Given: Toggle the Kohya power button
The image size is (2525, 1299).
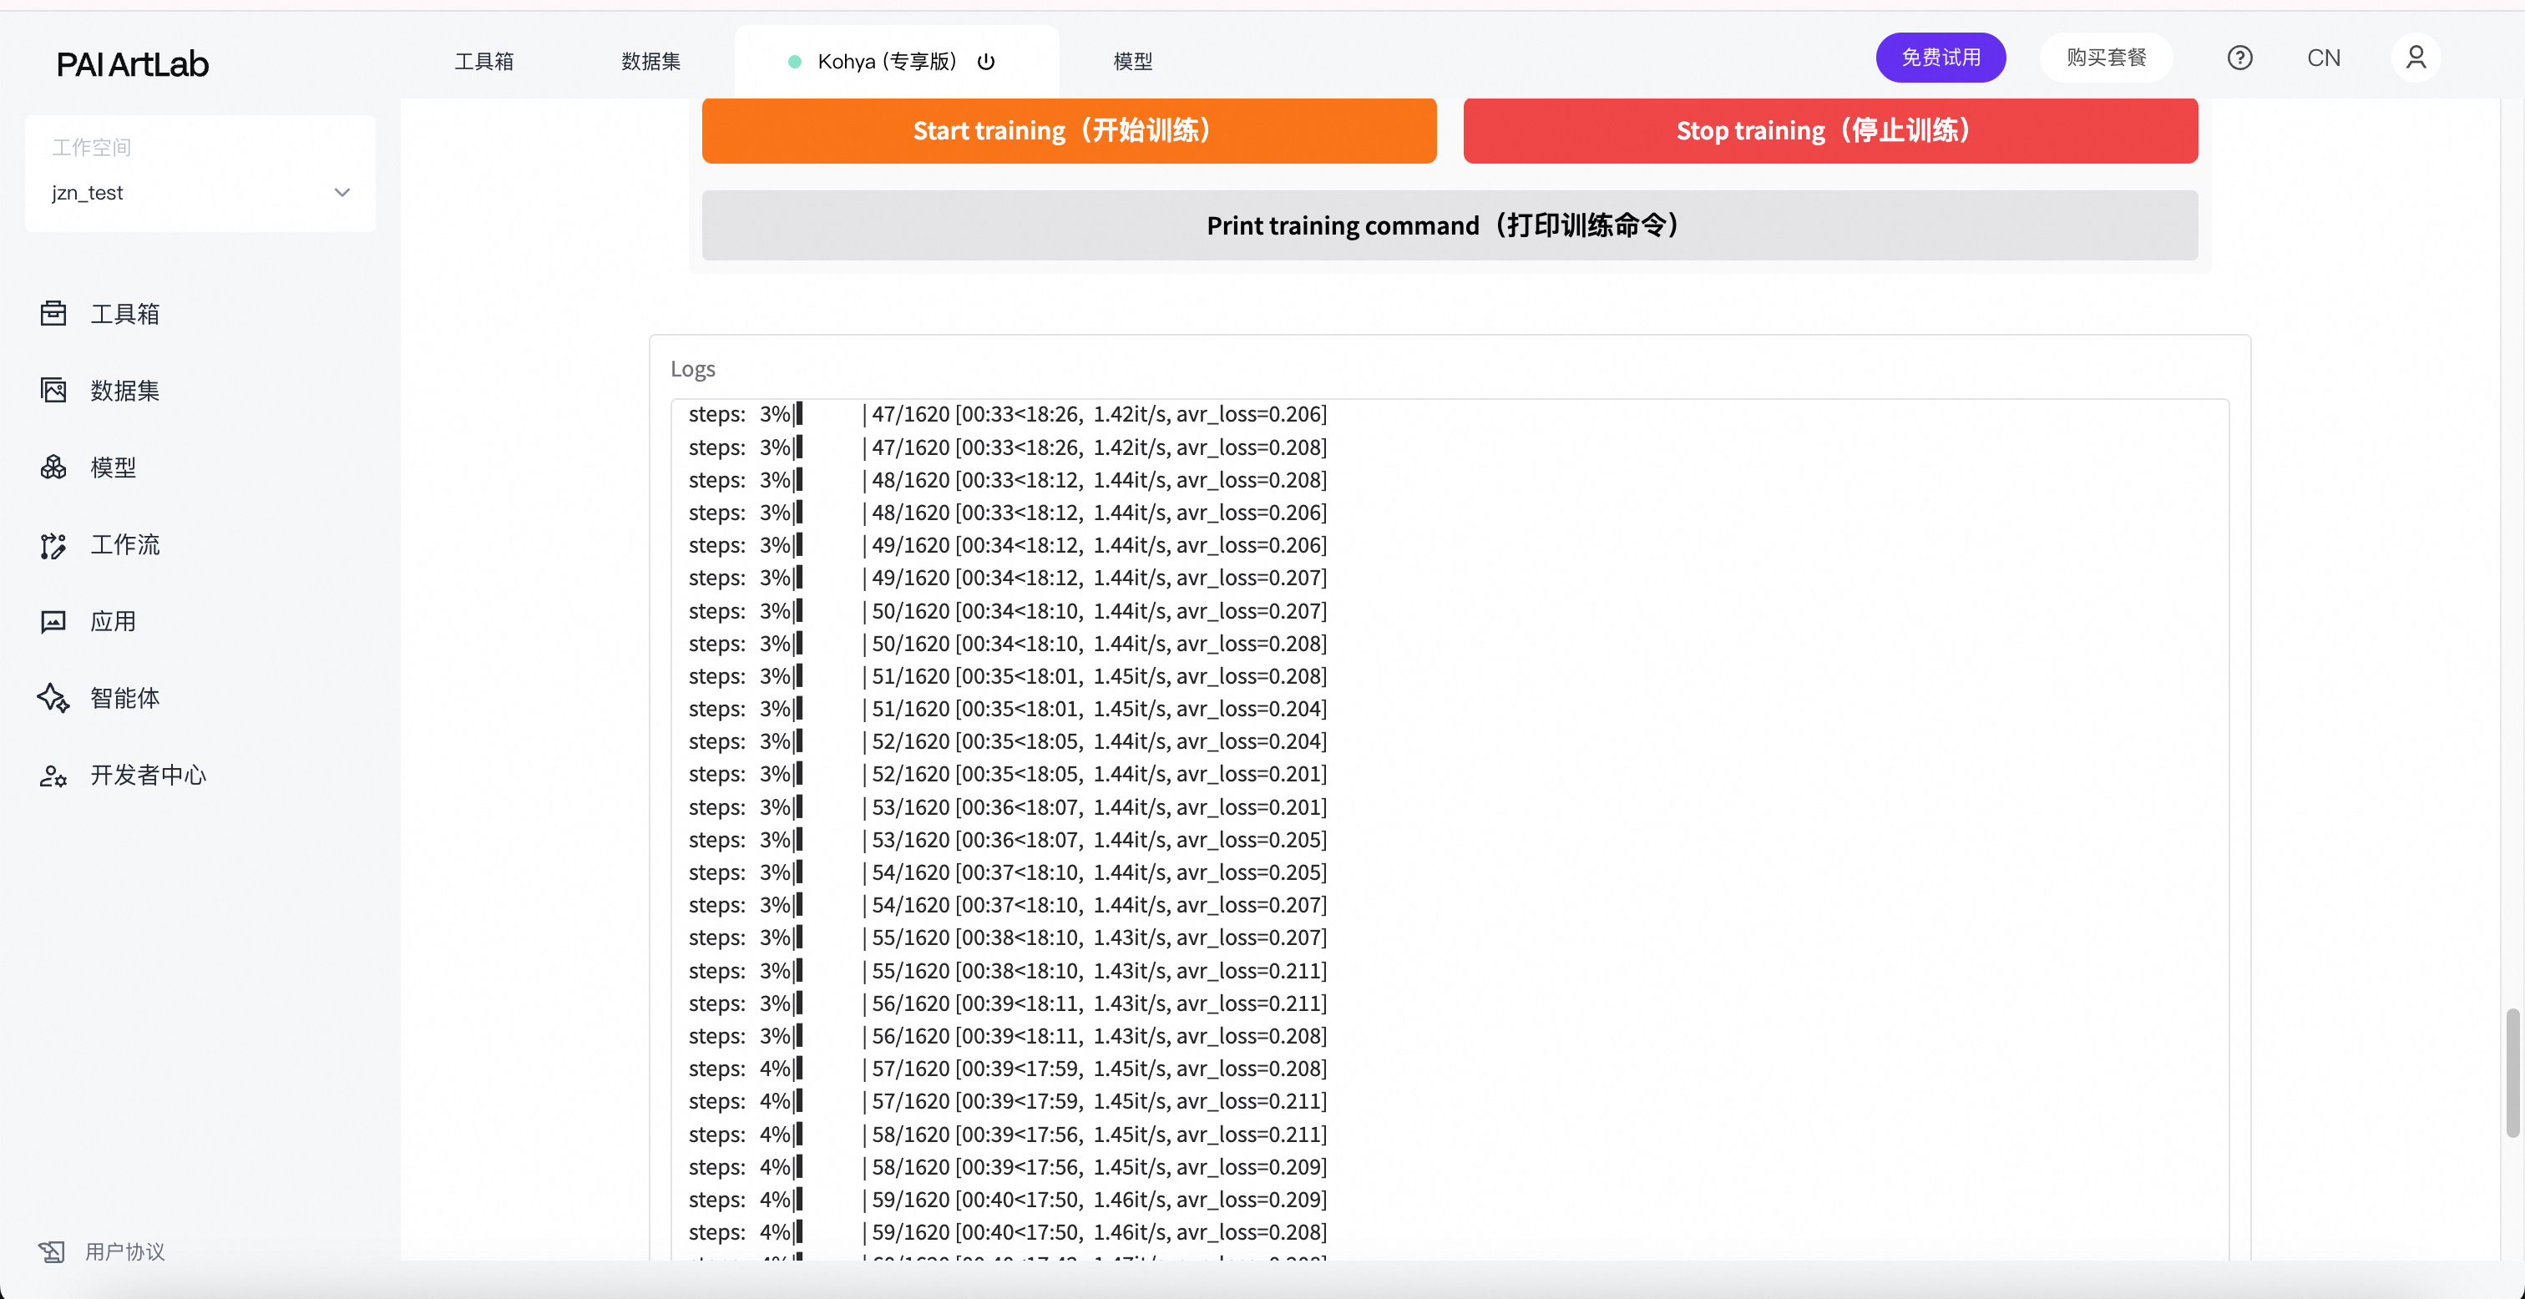Looking at the screenshot, I should [986, 62].
